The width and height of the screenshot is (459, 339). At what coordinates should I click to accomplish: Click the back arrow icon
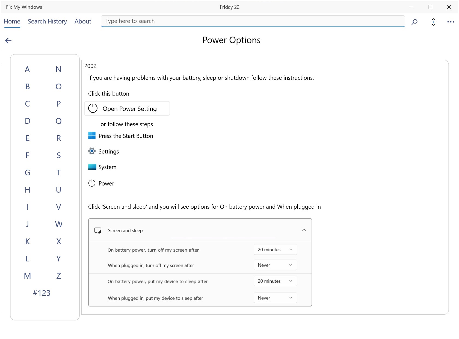[8, 41]
